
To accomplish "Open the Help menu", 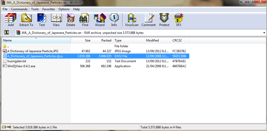I will [76, 9].
